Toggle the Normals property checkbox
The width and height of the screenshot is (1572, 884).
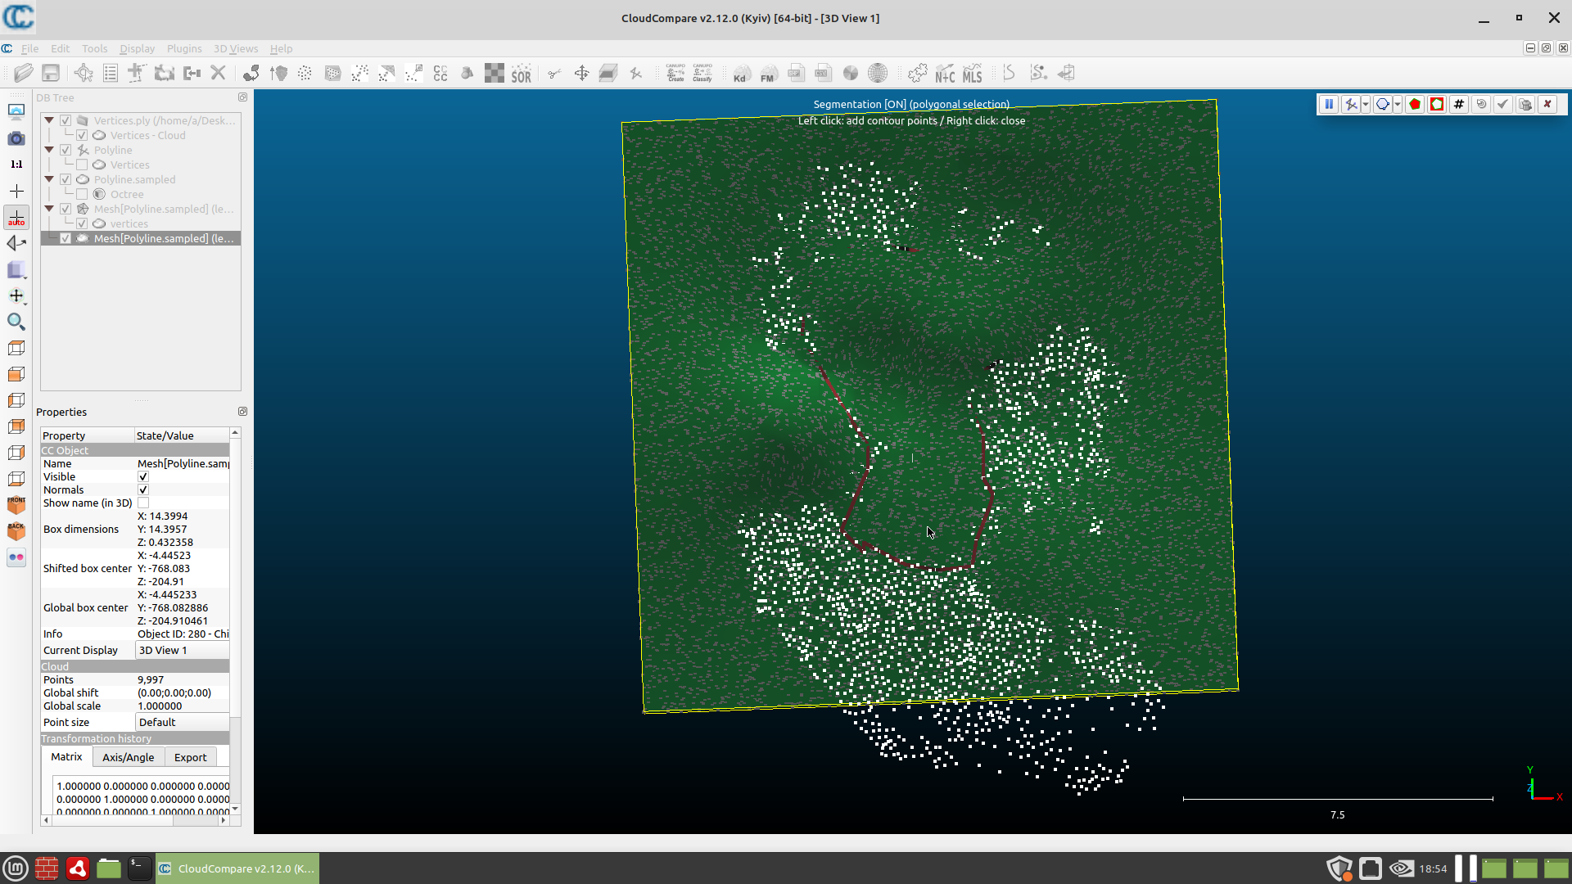[x=143, y=489]
